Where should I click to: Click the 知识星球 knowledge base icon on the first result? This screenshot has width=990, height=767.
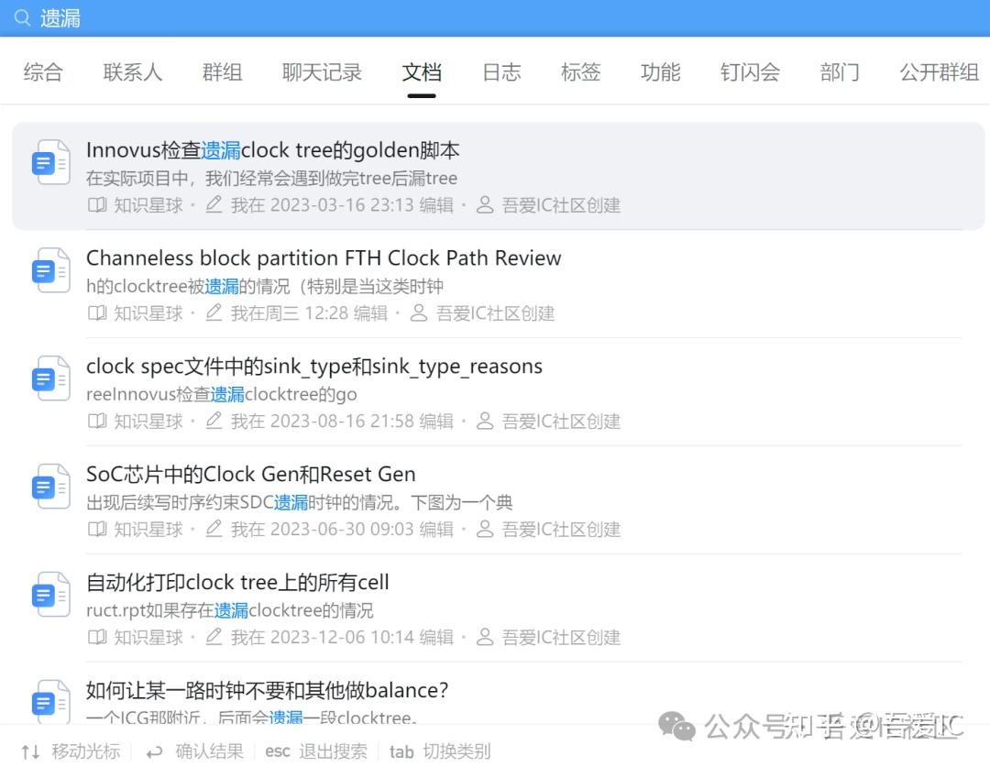click(97, 204)
